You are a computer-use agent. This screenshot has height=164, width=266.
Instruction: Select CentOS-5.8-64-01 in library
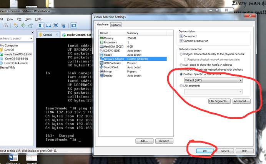(17, 59)
